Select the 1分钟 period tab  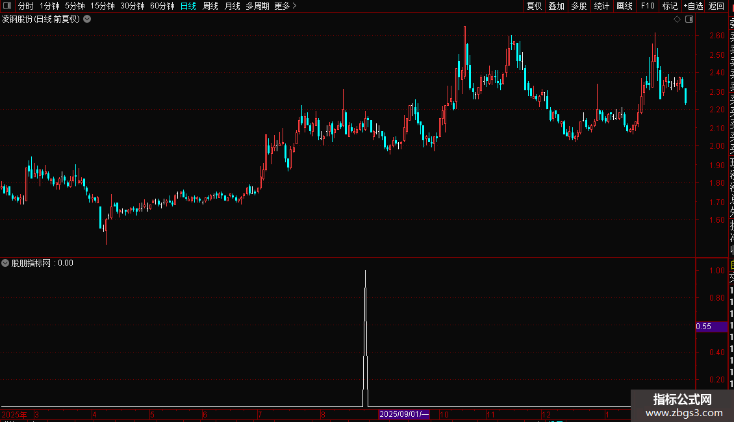click(x=49, y=6)
